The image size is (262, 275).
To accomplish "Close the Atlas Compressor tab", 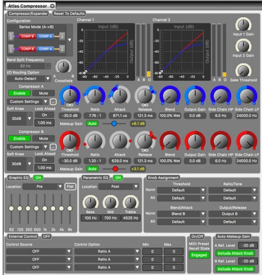I will 52,6.
